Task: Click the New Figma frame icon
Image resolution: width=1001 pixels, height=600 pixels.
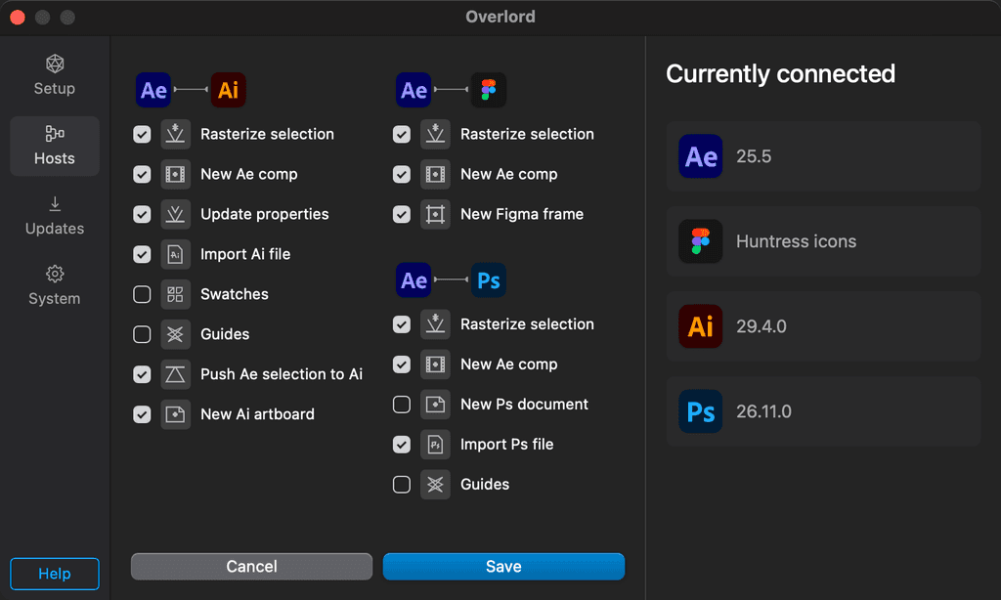Action: point(436,214)
